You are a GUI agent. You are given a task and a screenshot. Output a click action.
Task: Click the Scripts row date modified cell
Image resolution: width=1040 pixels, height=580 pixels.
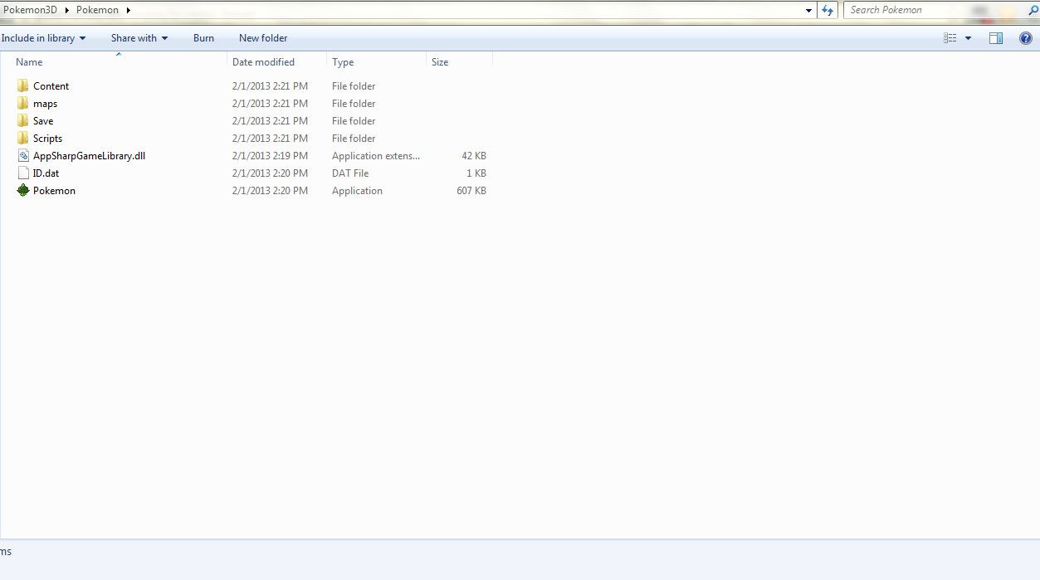tap(270, 139)
